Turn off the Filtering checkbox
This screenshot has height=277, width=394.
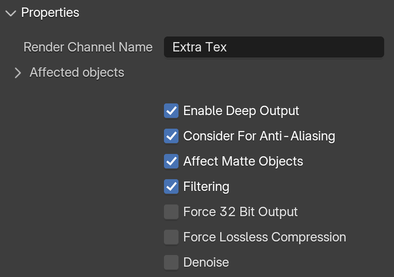pos(171,186)
